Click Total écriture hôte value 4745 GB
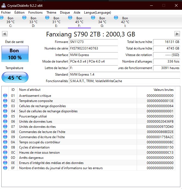182x189 pixels. click(167, 48)
